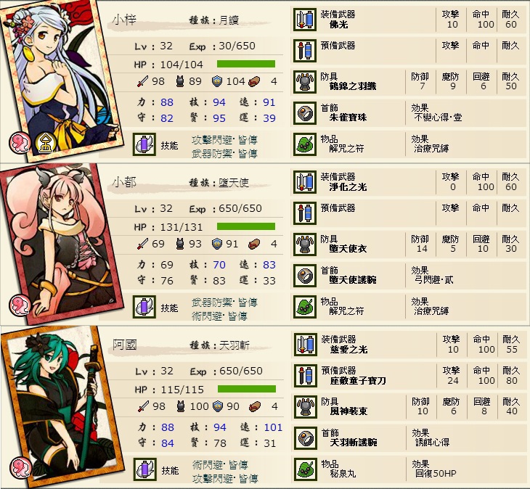Screen dimensions: 530x489
Task: Click the ring accessory icon for 朱雀寶珠
Action: pyautogui.click(x=304, y=113)
